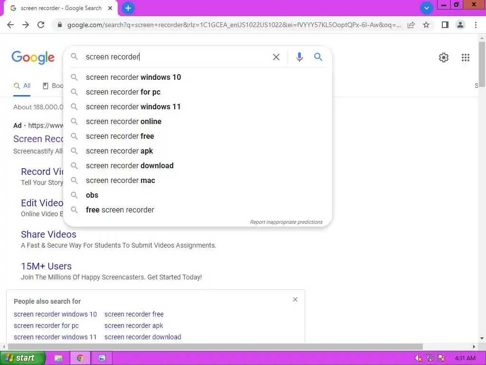Reload the current page

coord(41,25)
